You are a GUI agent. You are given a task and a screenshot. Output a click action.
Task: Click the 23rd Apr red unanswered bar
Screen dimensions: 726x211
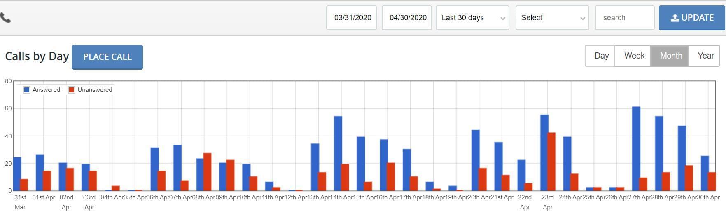point(551,162)
